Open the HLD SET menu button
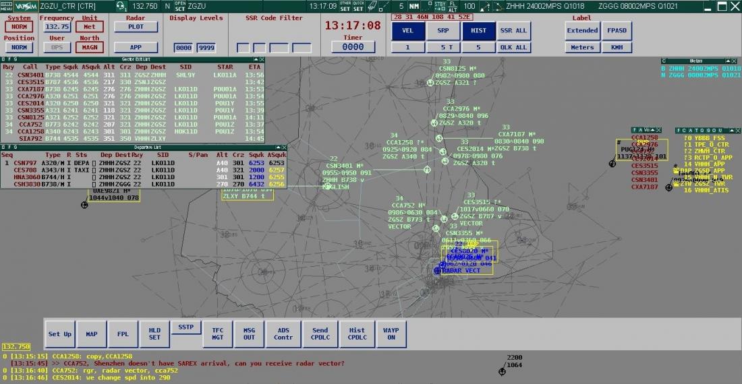 [x=154, y=334]
